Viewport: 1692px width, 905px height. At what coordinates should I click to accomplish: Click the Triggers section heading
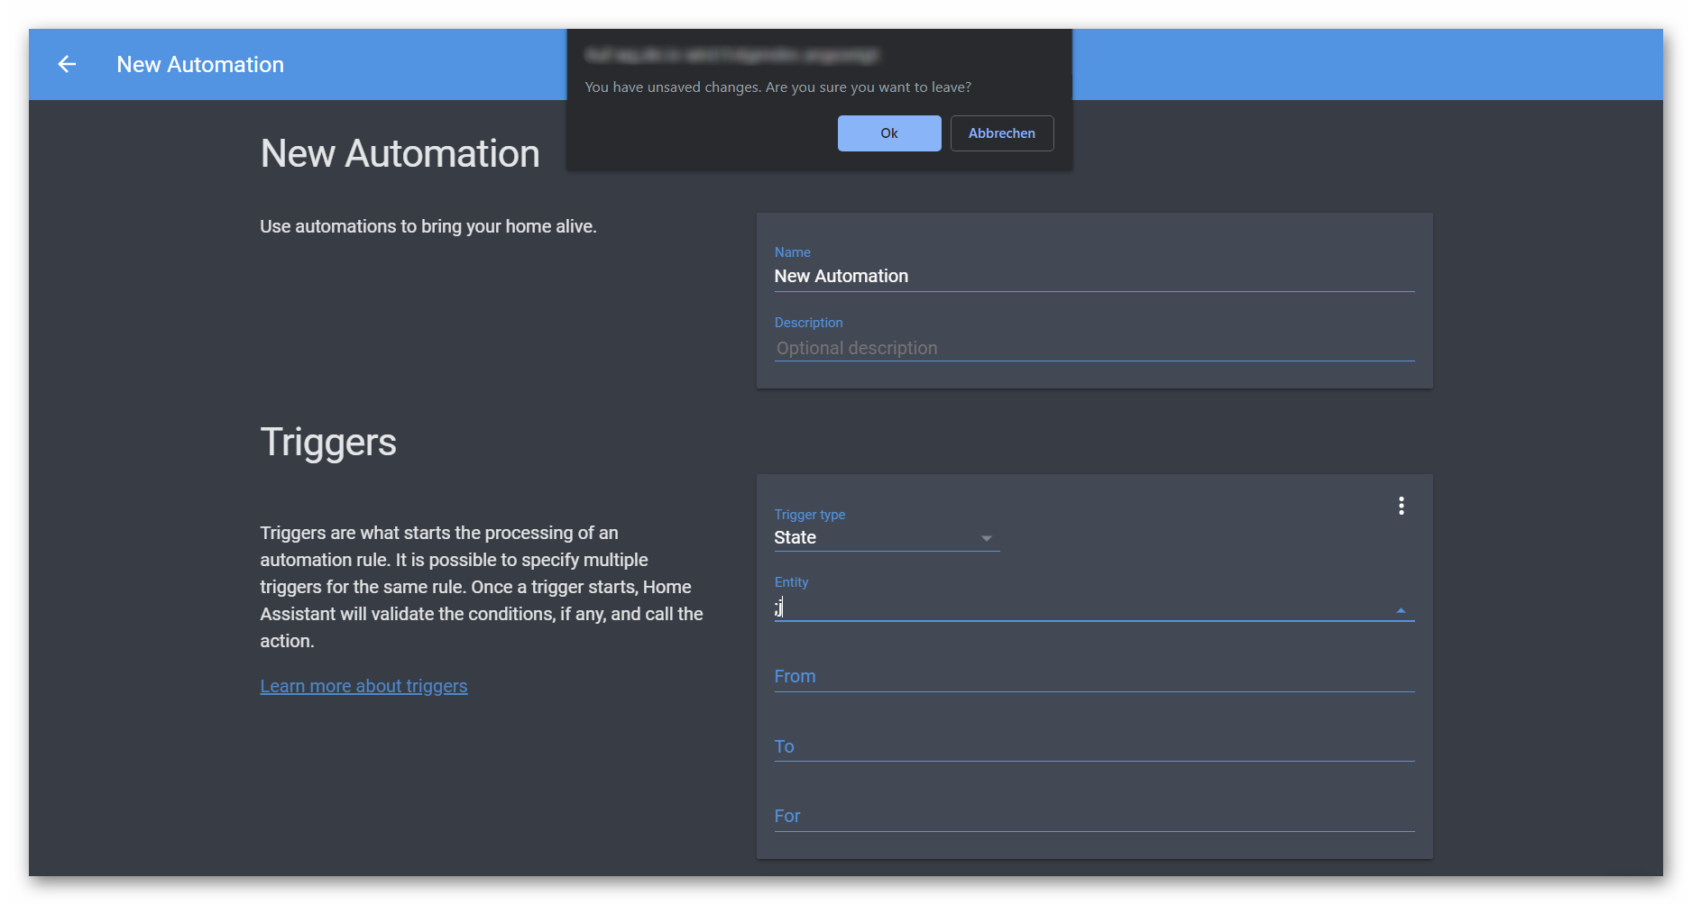(328, 443)
